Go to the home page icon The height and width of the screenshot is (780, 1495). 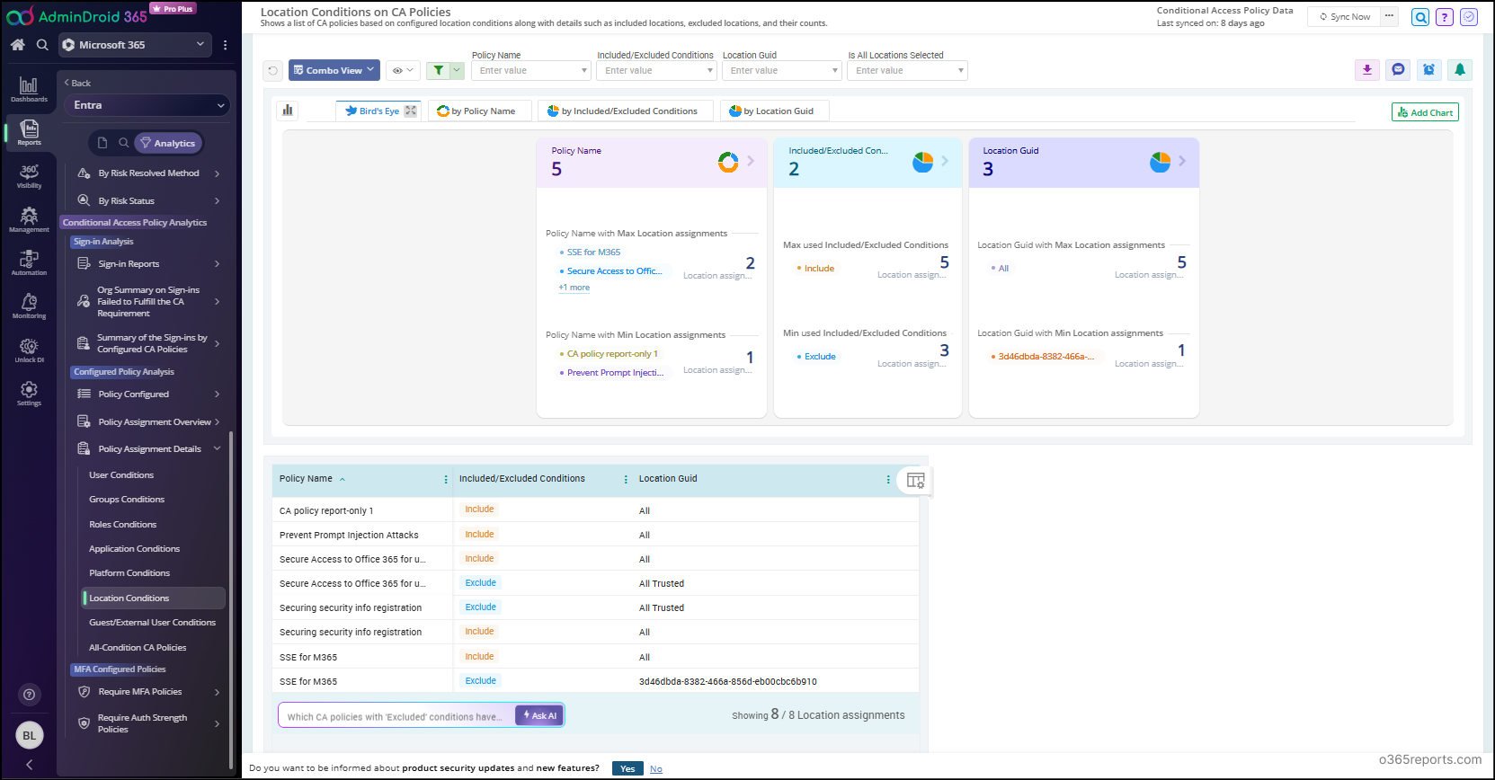tap(17, 45)
